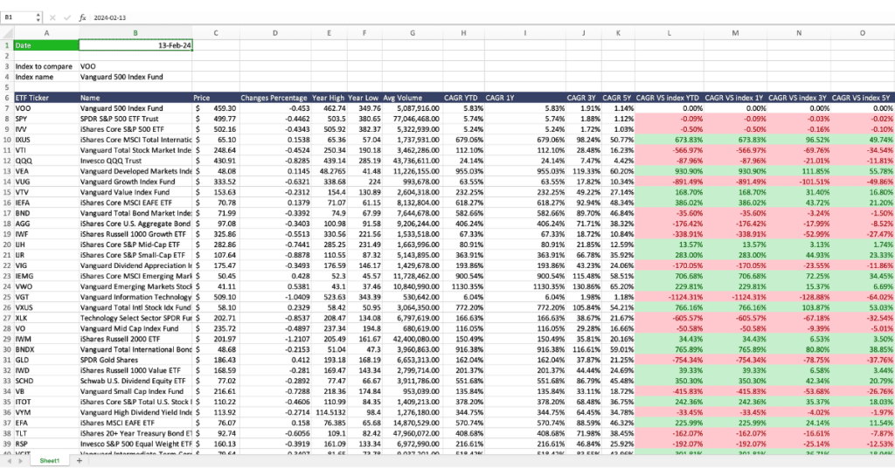Image resolution: width=895 pixels, height=475 pixels.
Task: Open the Name Box stepper arrows
Action: pyautogui.click(x=38, y=17)
